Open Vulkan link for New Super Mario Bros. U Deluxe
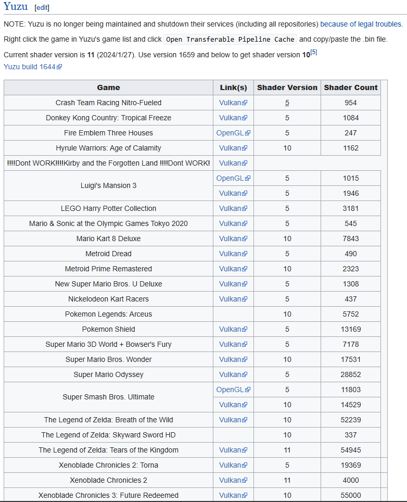Viewport: 407px width, 502px height. 233,284
